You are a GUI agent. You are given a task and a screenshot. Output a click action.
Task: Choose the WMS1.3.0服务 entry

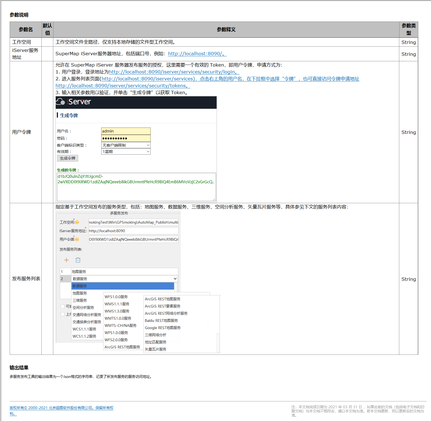pyautogui.click(x=117, y=311)
